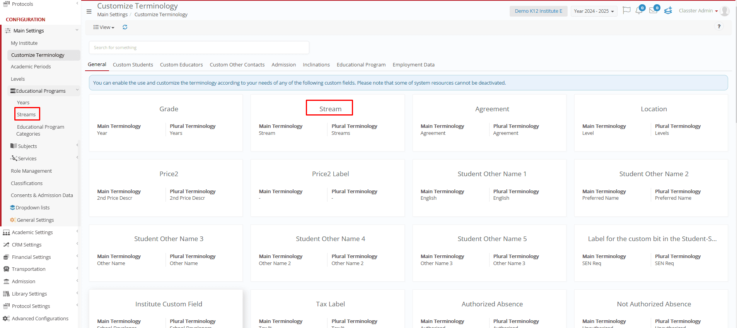737x328 pixels.
Task: Collapse the Educational Programs submenu
Action: 77,90
